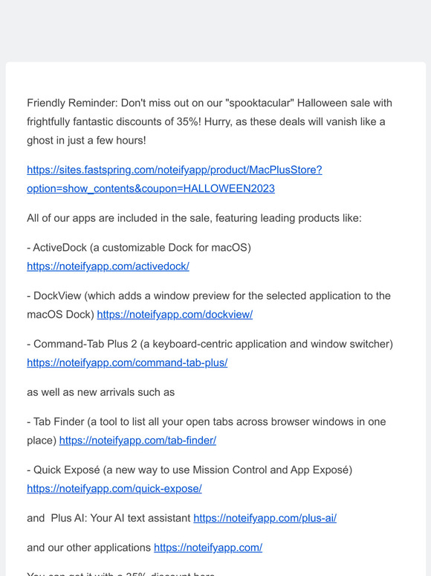431x576 pixels.
Task: Open the noteifyapp.com/tab-finder/ link
Action: tap(137, 440)
